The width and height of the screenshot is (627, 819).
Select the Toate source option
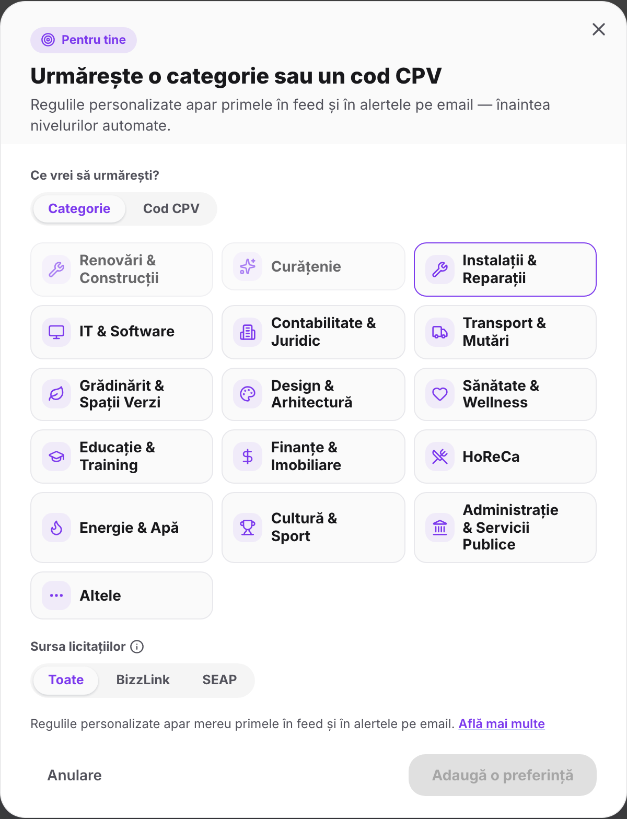point(66,680)
